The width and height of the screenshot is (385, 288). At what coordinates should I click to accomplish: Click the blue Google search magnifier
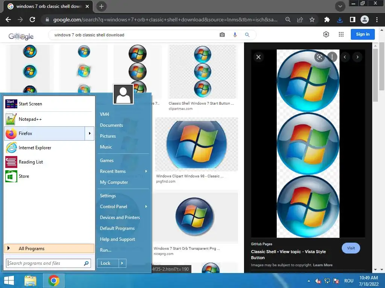coord(247,35)
